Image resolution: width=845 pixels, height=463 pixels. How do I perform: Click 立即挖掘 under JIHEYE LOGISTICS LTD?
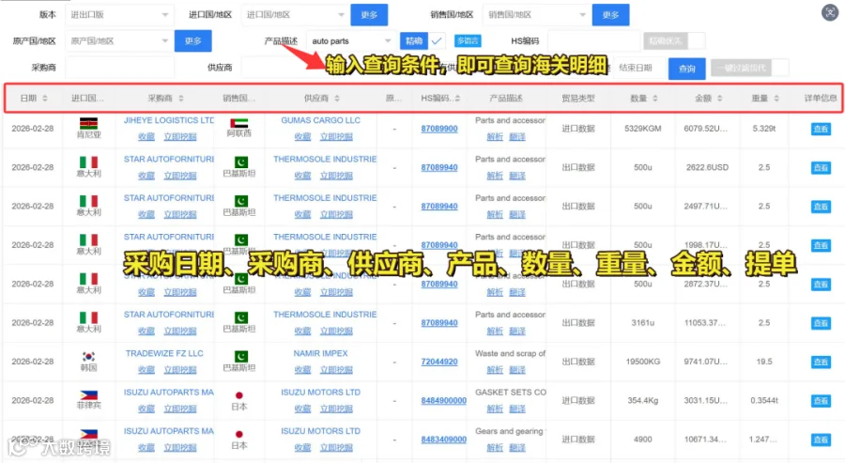tap(180, 137)
